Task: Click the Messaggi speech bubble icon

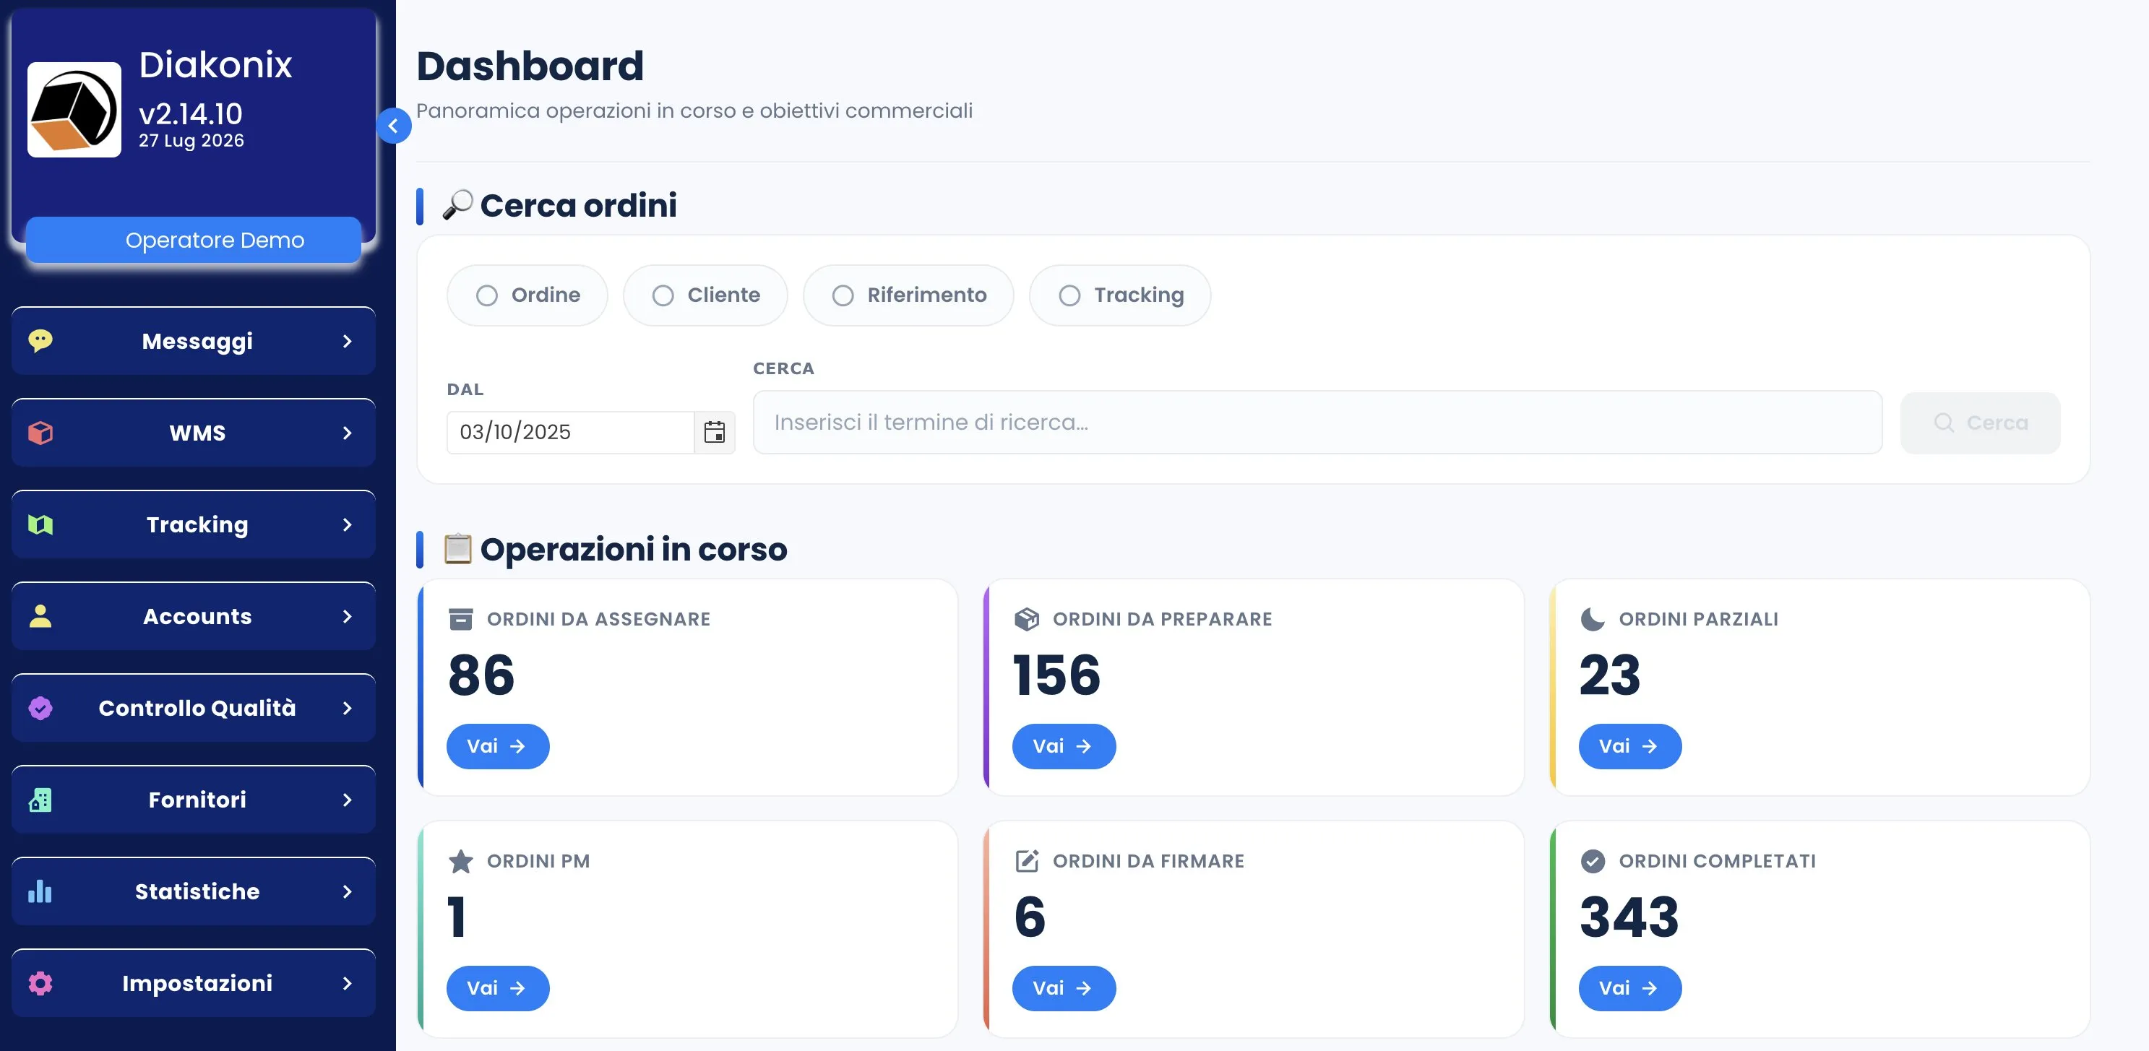Action: (x=40, y=340)
